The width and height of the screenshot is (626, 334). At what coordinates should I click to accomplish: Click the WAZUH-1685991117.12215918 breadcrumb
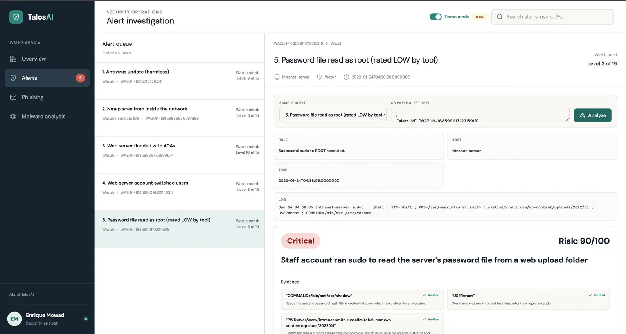tap(298, 43)
